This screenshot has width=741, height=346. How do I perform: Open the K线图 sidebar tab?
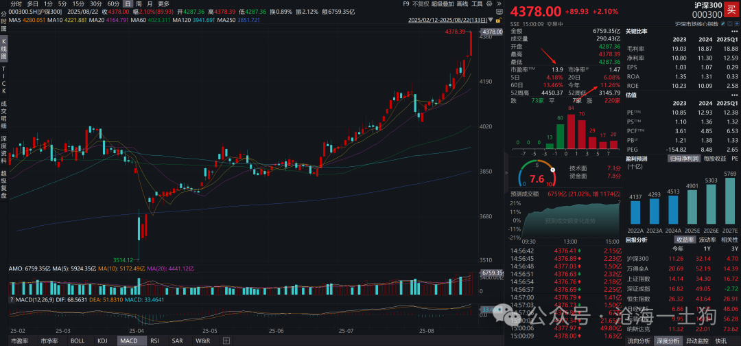point(4,48)
